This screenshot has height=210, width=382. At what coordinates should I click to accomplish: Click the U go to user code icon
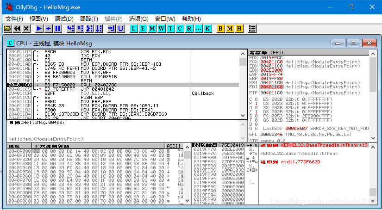point(120,29)
